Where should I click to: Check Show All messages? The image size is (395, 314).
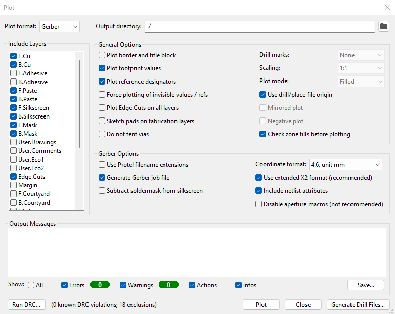(31, 285)
